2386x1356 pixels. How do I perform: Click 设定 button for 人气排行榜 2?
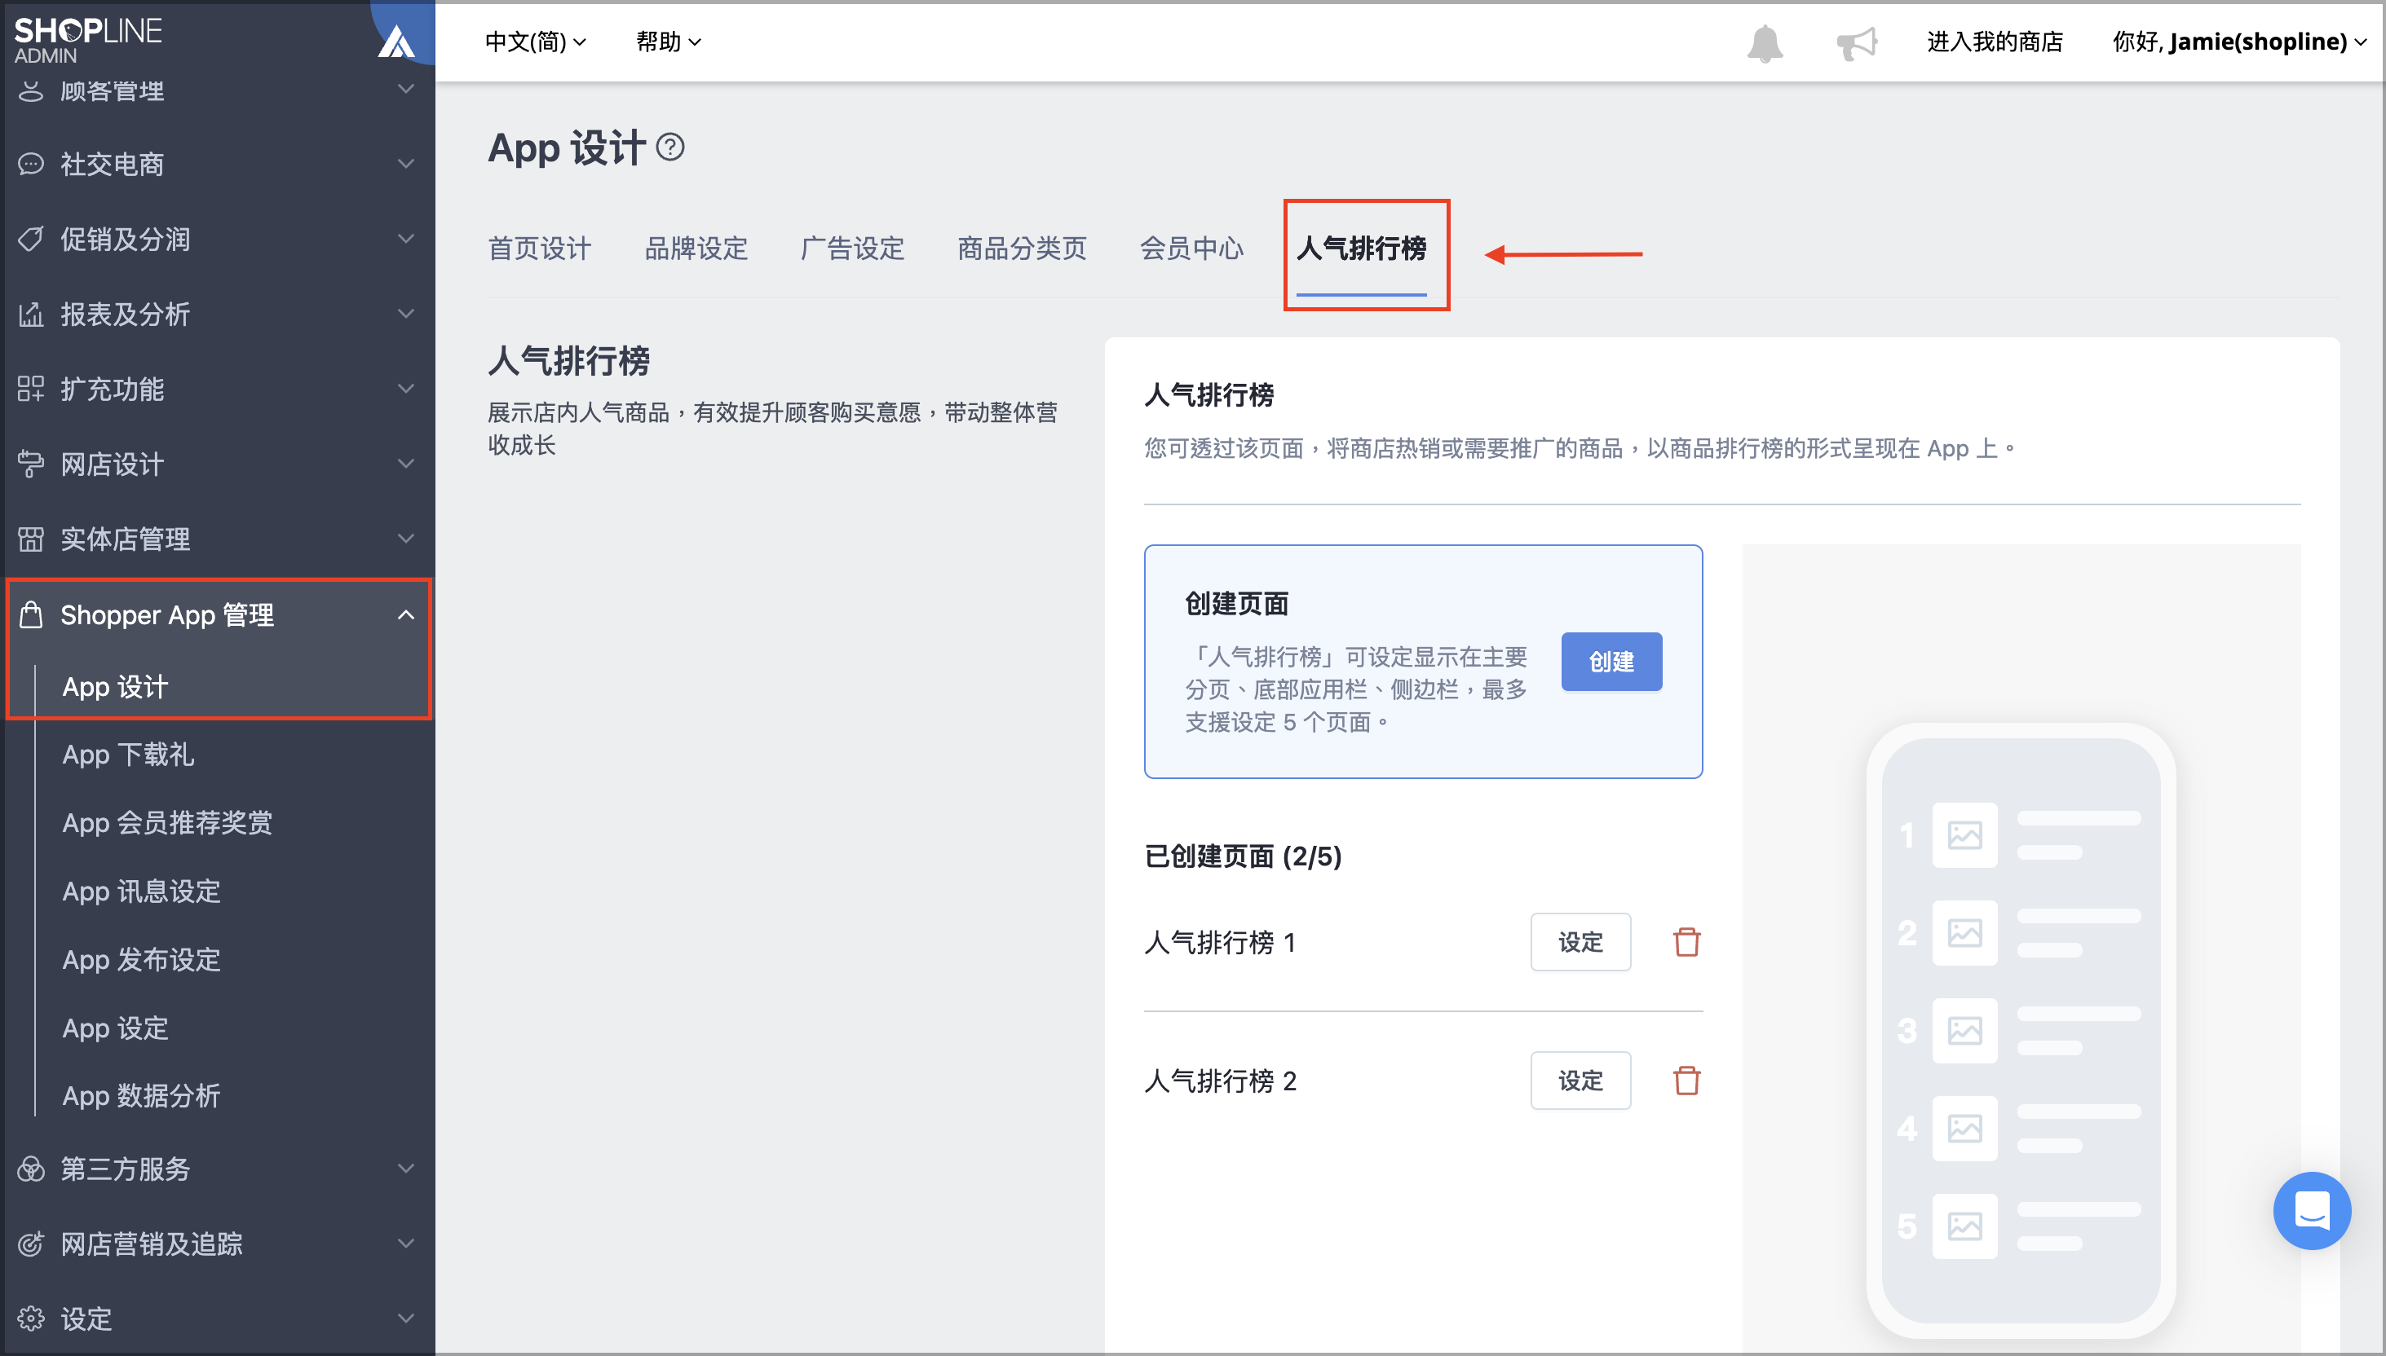click(1580, 1081)
